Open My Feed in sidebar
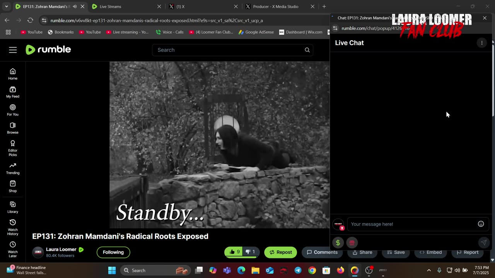495x278 pixels. pyautogui.click(x=13, y=92)
